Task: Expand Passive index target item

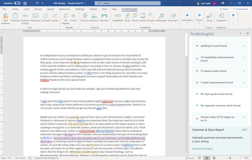Action: coord(244,117)
